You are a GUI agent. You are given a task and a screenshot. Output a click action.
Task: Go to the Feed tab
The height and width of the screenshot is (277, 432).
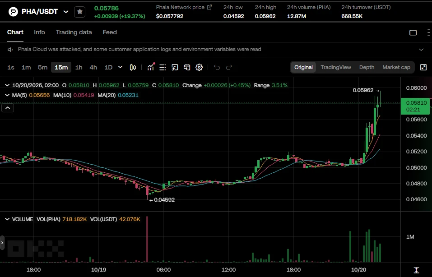pos(110,32)
